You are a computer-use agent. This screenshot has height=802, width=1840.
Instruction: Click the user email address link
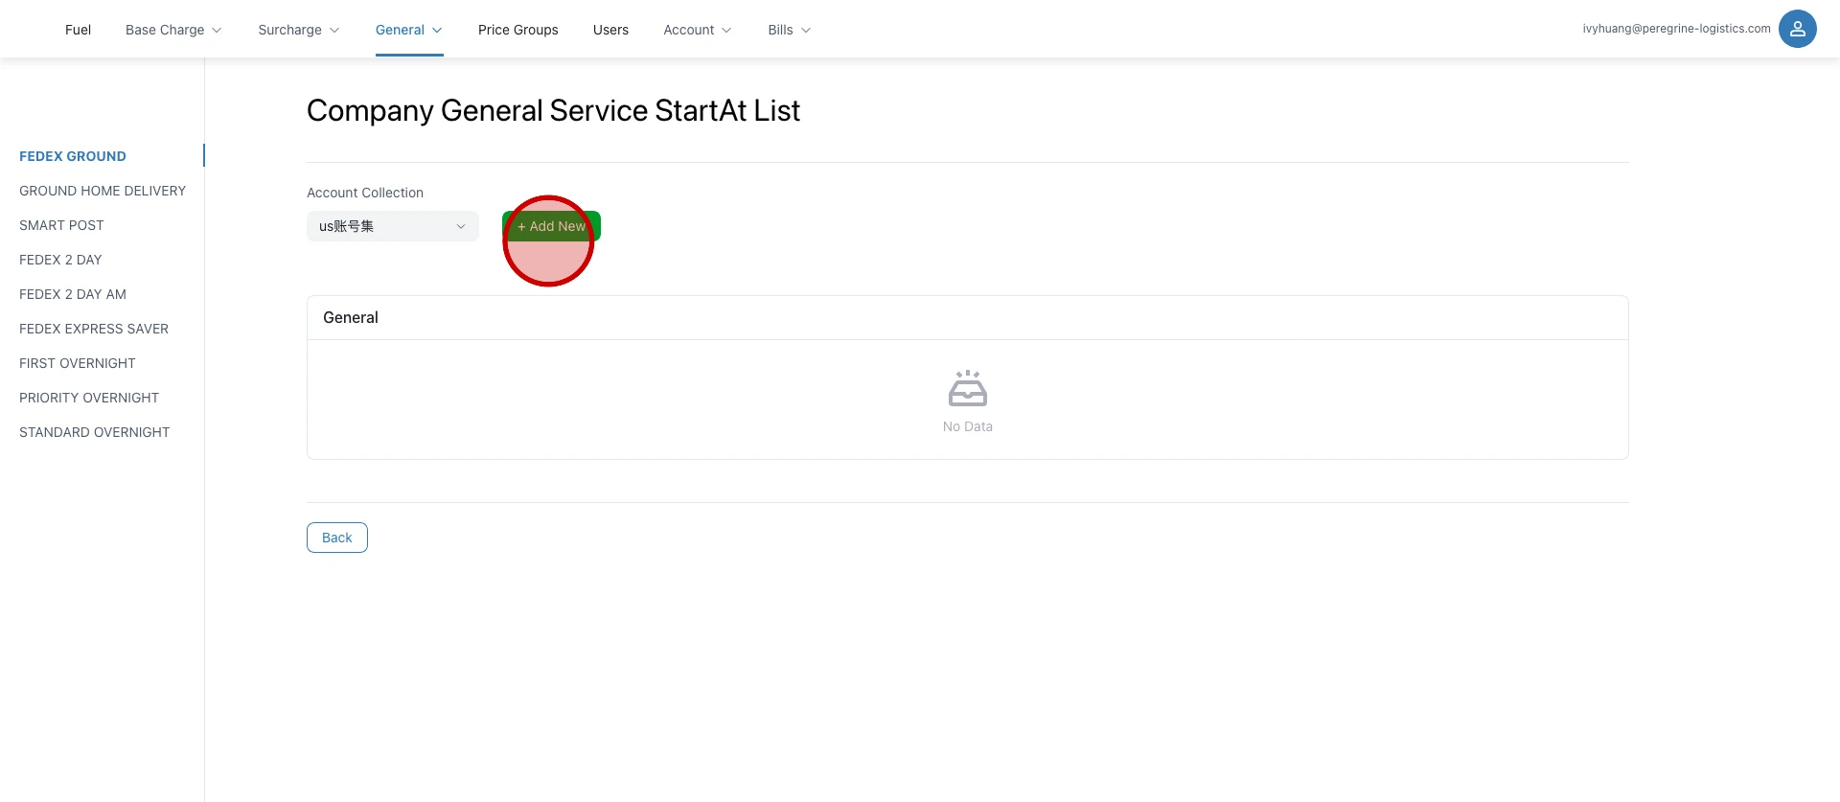1676,29
